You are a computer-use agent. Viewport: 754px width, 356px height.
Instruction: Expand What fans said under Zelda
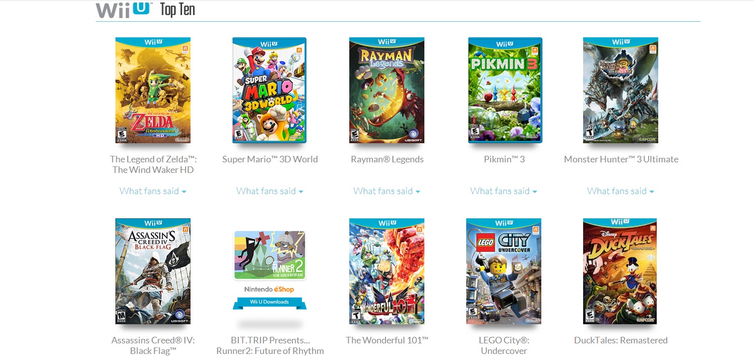(153, 191)
